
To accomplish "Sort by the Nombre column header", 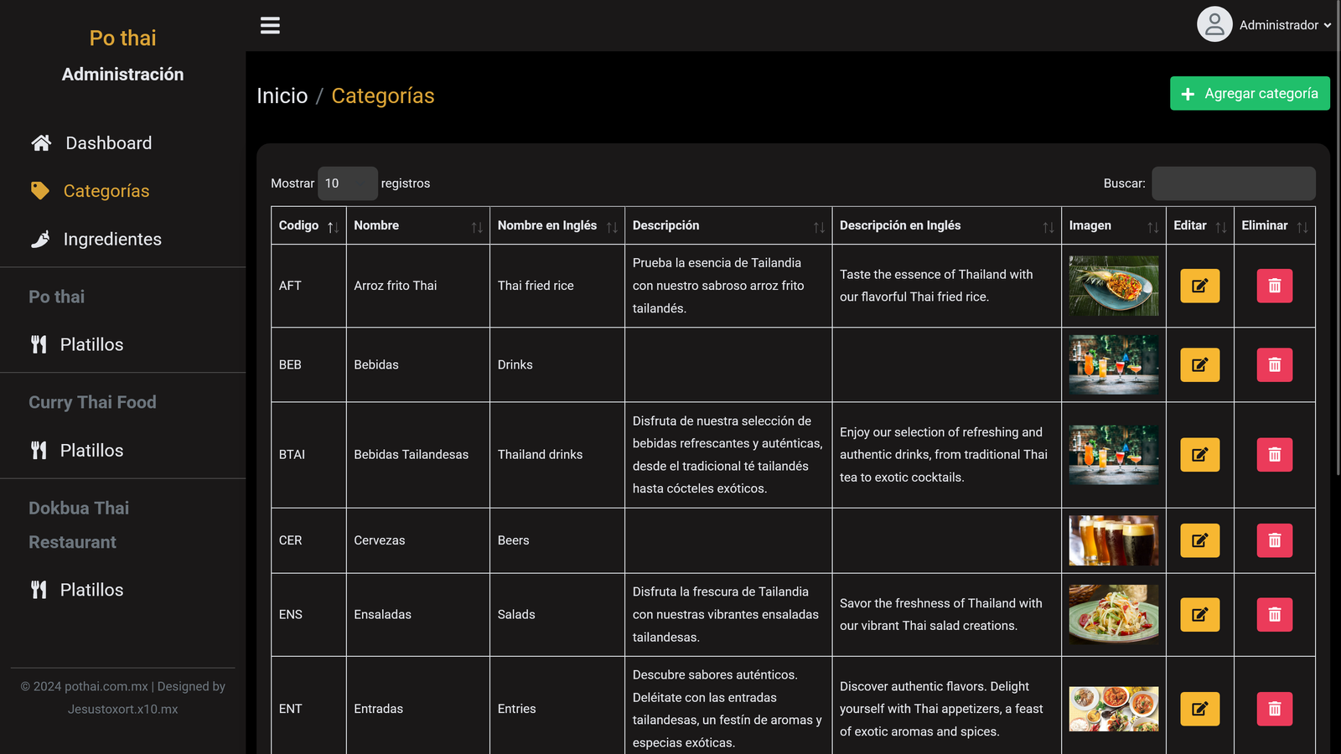I will [417, 226].
